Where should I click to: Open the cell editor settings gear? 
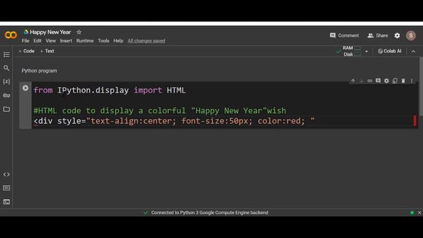click(386, 81)
